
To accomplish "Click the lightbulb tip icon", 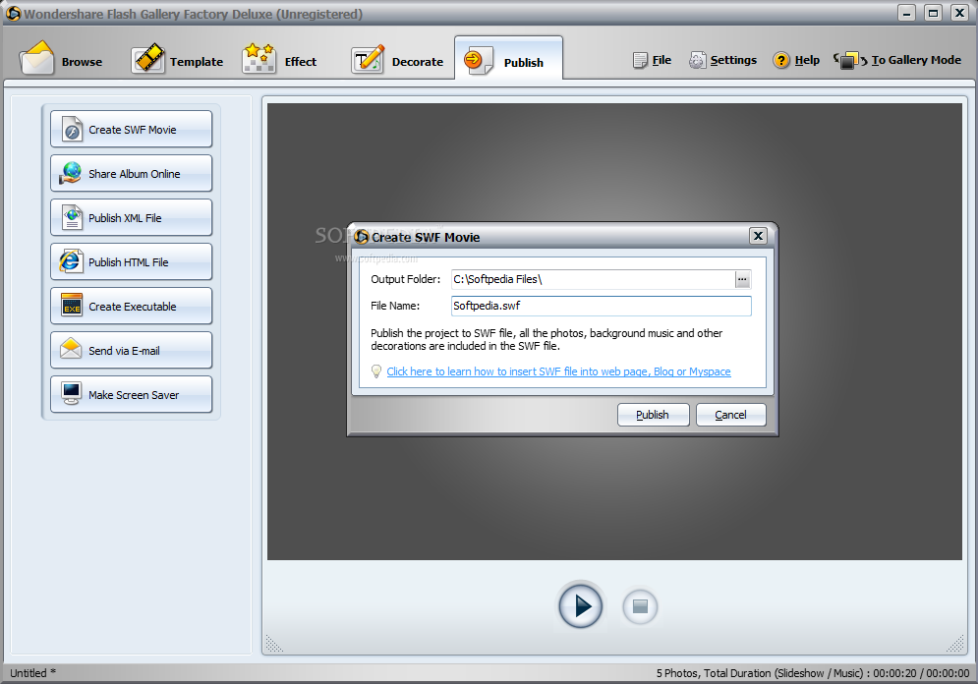I will [376, 371].
